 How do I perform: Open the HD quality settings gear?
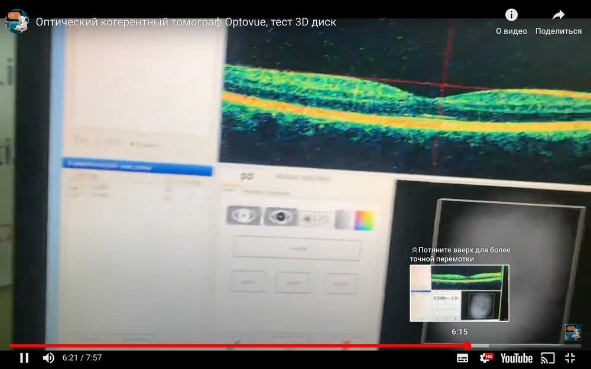point(486,358)
